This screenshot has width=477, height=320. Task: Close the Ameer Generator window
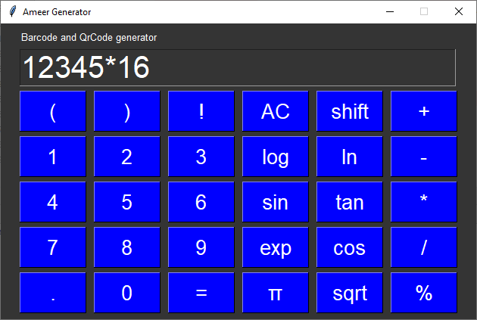tap(459, 11)
